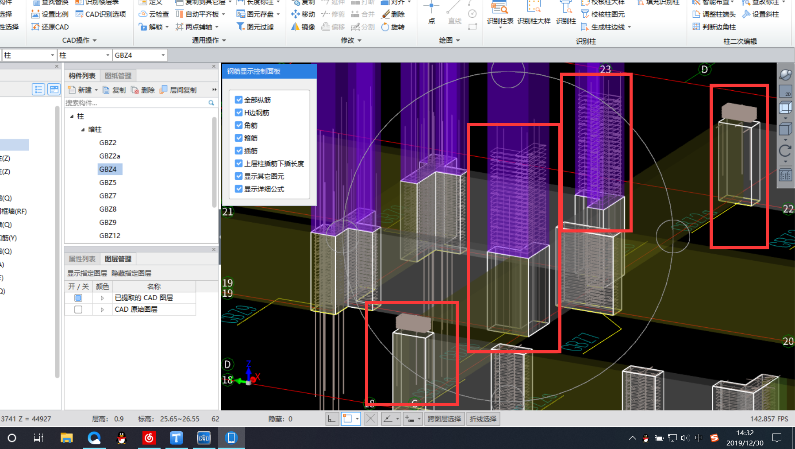Screen dimensions: 795x449
Task: Select GBZ9 in component tree
Action: (108, 222)
